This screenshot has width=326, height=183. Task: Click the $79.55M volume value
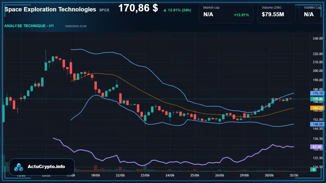273,15
